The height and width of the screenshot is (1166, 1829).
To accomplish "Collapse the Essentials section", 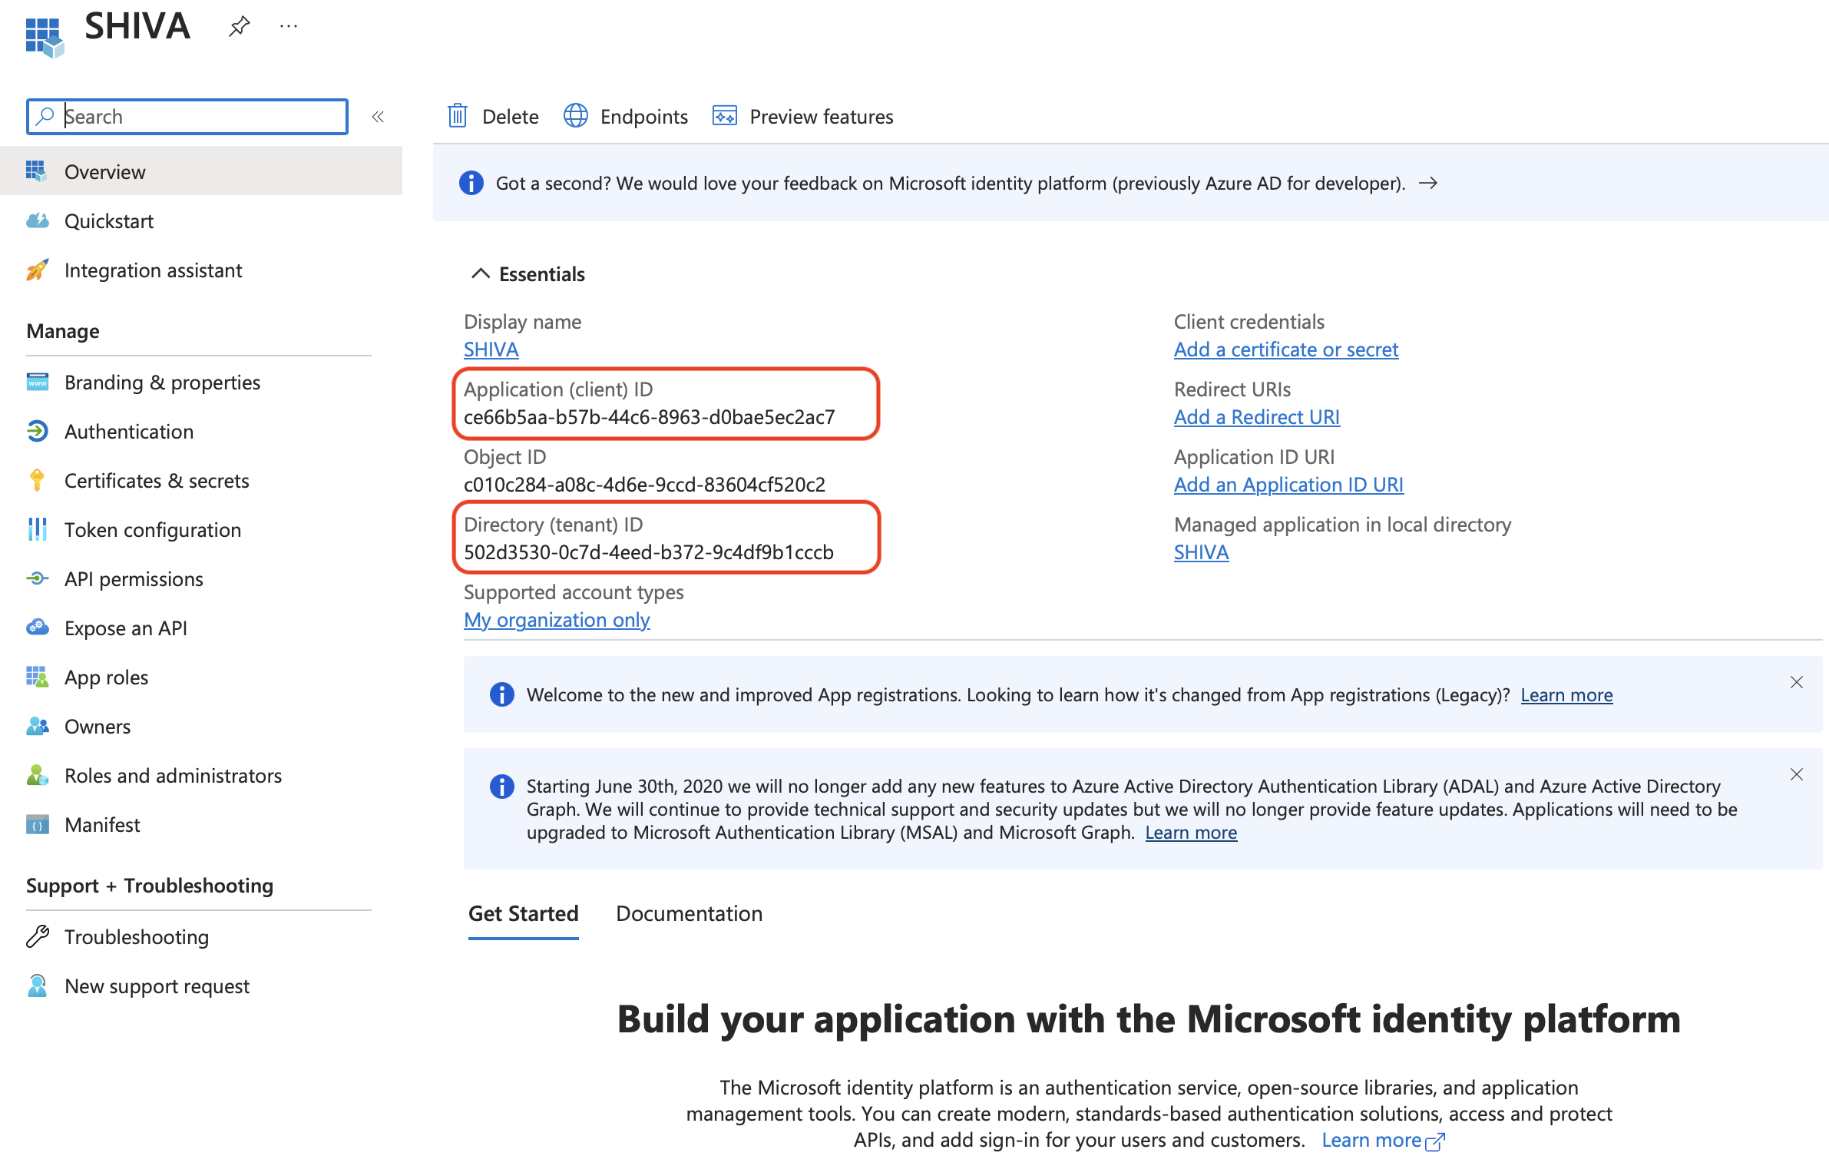I will (x=481, y=274).
